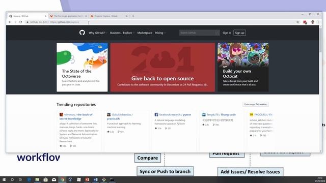The height and width of the screenshot is (183, 326).
Task: Go back in browser history
Action: [10, 22]
